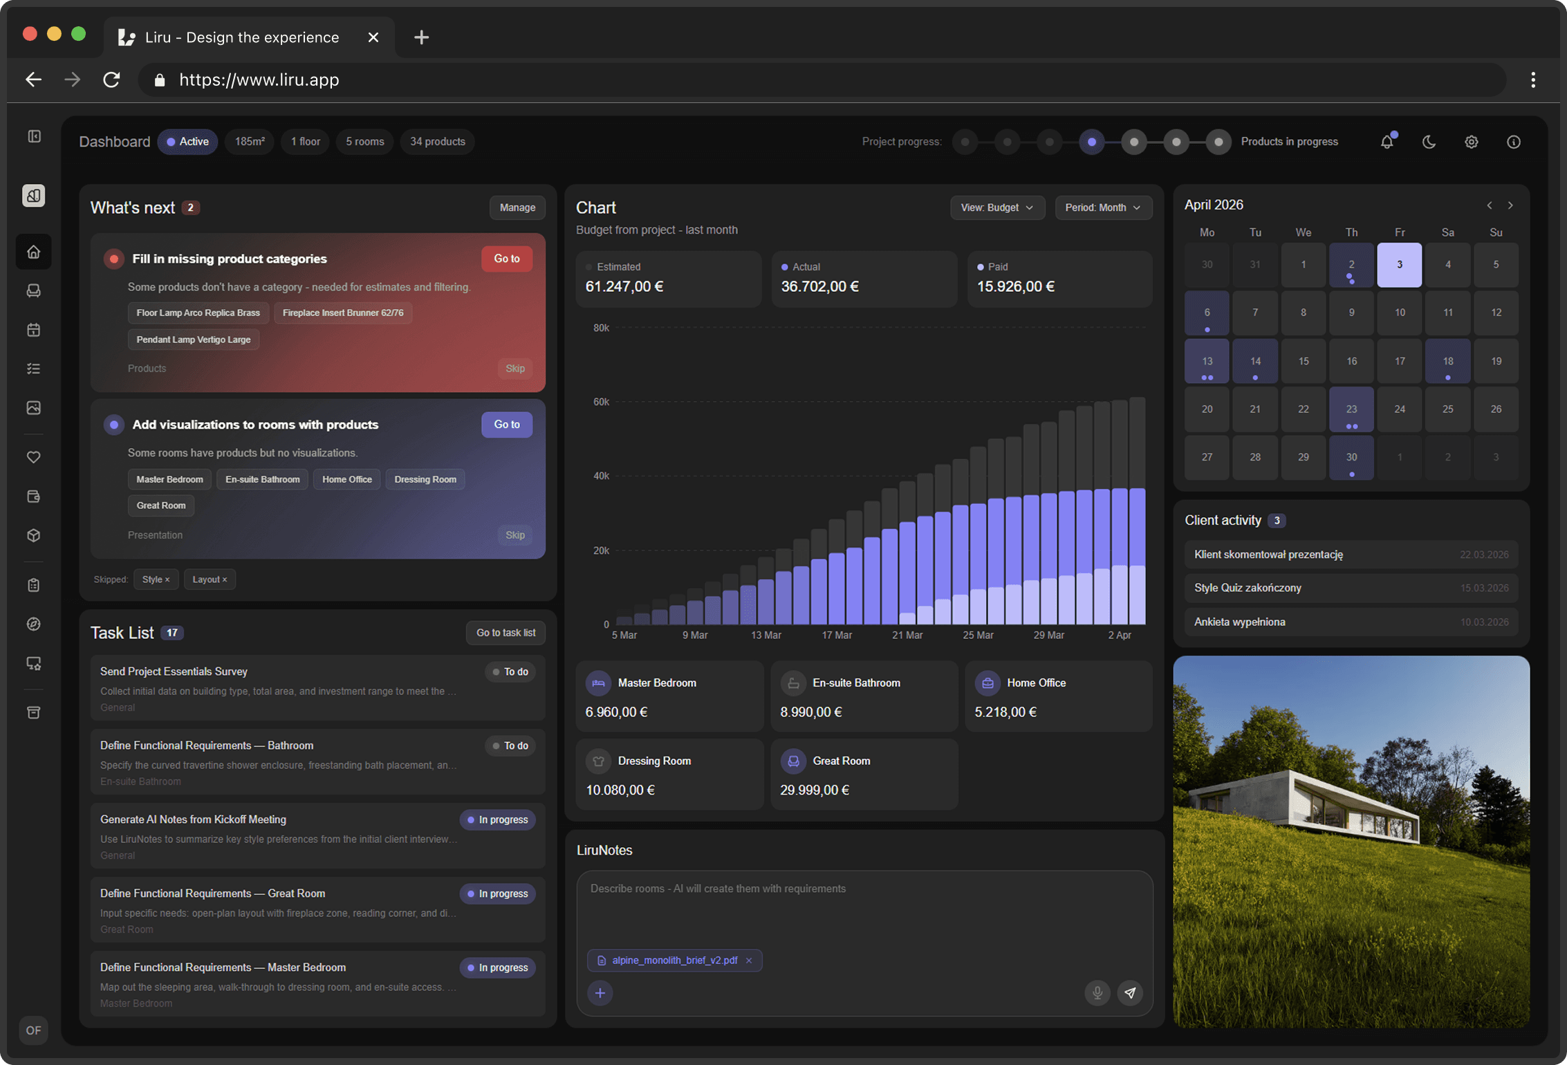Click the send icon in LiruNotes
This screenshot has width=1567, height=1065.
coord(1131,992)
